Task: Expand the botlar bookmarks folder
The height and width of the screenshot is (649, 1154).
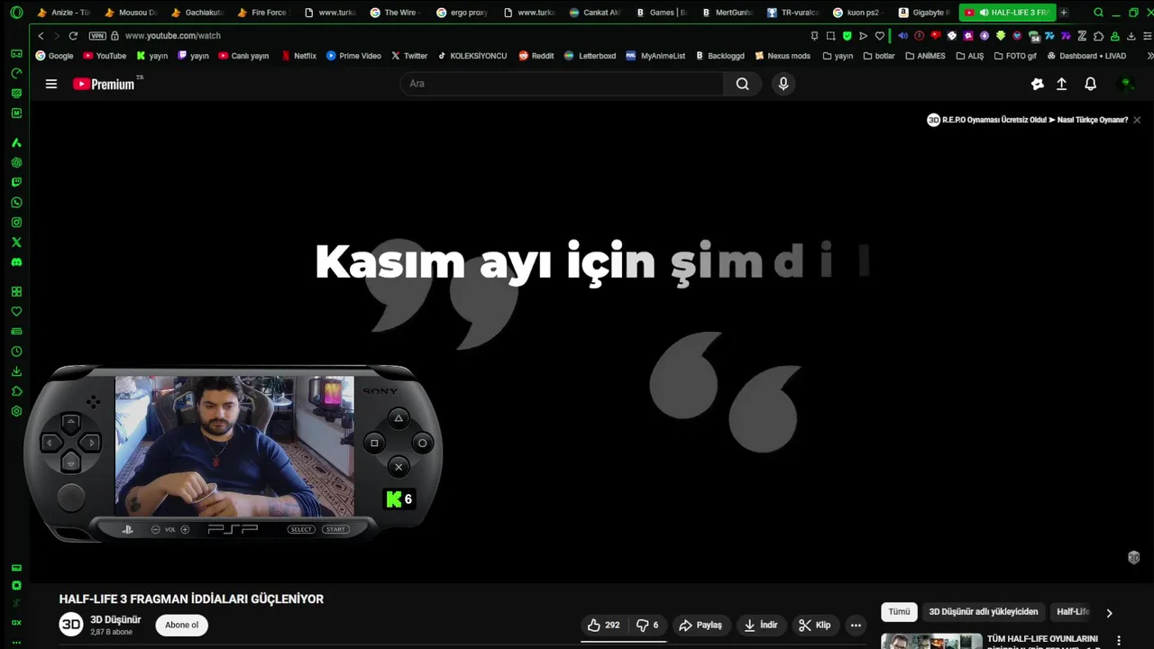Action: point(879,56)
